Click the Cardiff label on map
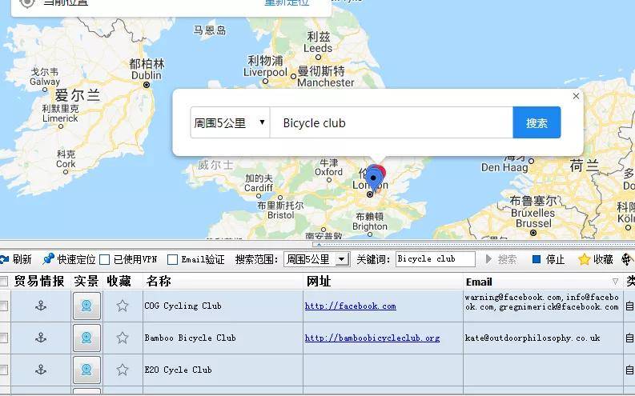The height and width of the screenshot is (396, 635). click(x=259, y=188)
